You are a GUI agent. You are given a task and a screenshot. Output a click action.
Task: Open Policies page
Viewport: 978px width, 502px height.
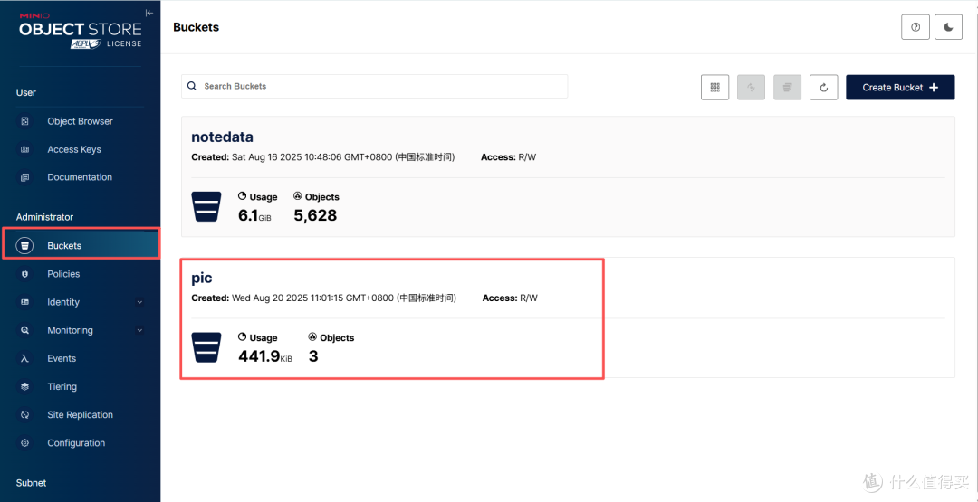(x=63, y=274)
